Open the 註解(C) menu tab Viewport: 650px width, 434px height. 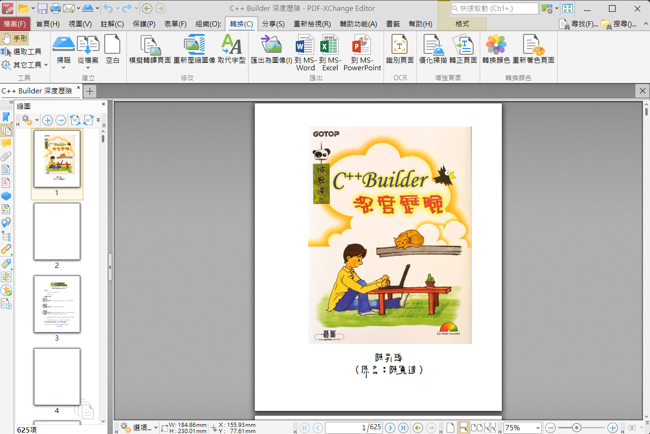pos(112,24)
